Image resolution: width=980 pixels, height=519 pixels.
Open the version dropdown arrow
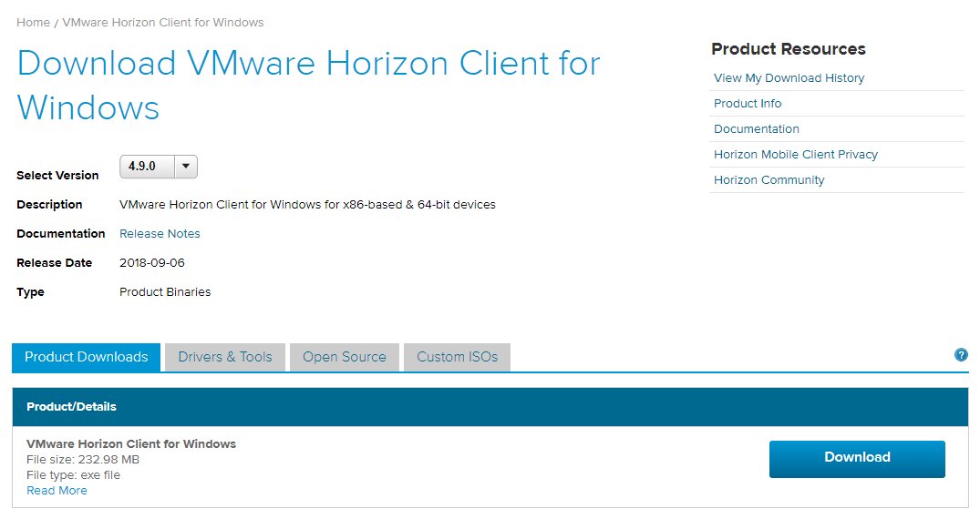(186, 166)
